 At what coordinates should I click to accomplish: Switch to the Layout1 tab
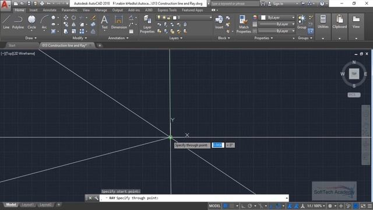point(27,205)
